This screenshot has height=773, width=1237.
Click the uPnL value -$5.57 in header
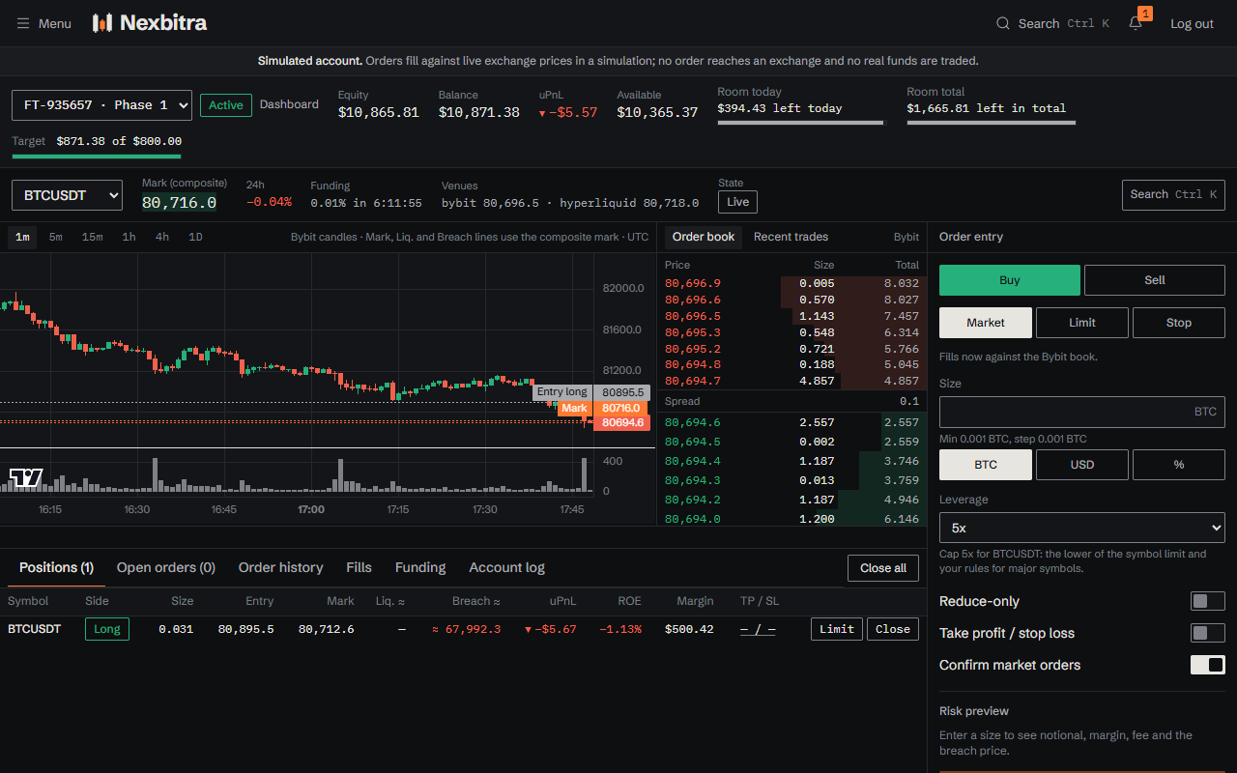(568, 112)
